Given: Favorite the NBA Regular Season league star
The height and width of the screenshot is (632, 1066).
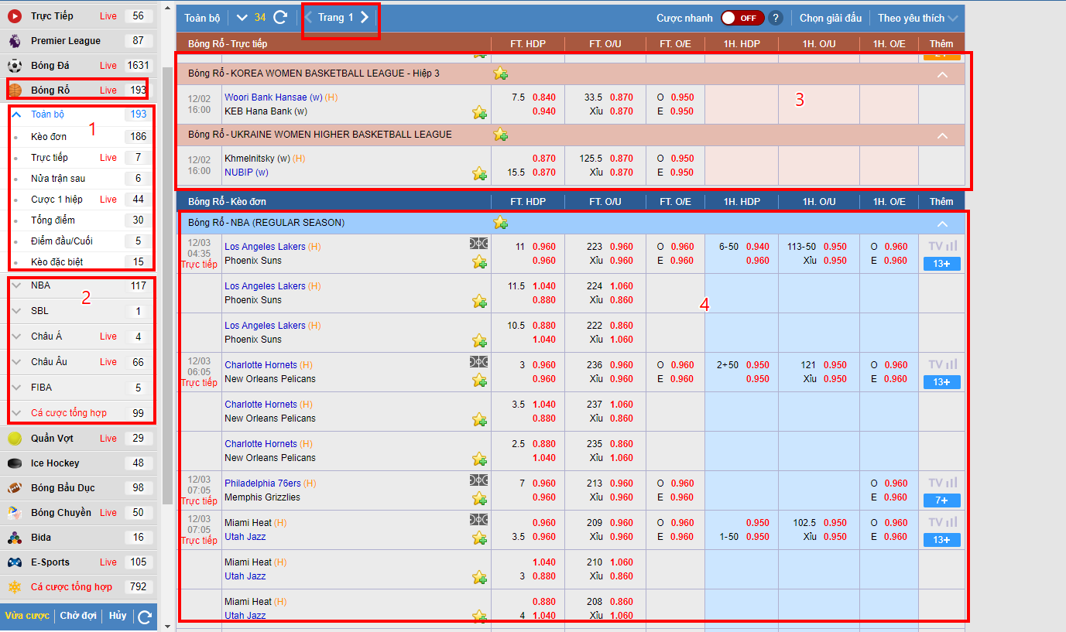Looking at the screenshot, I should pos(501,223).
